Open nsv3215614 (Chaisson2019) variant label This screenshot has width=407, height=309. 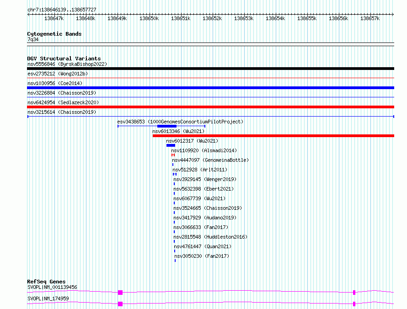click(62, 112)
